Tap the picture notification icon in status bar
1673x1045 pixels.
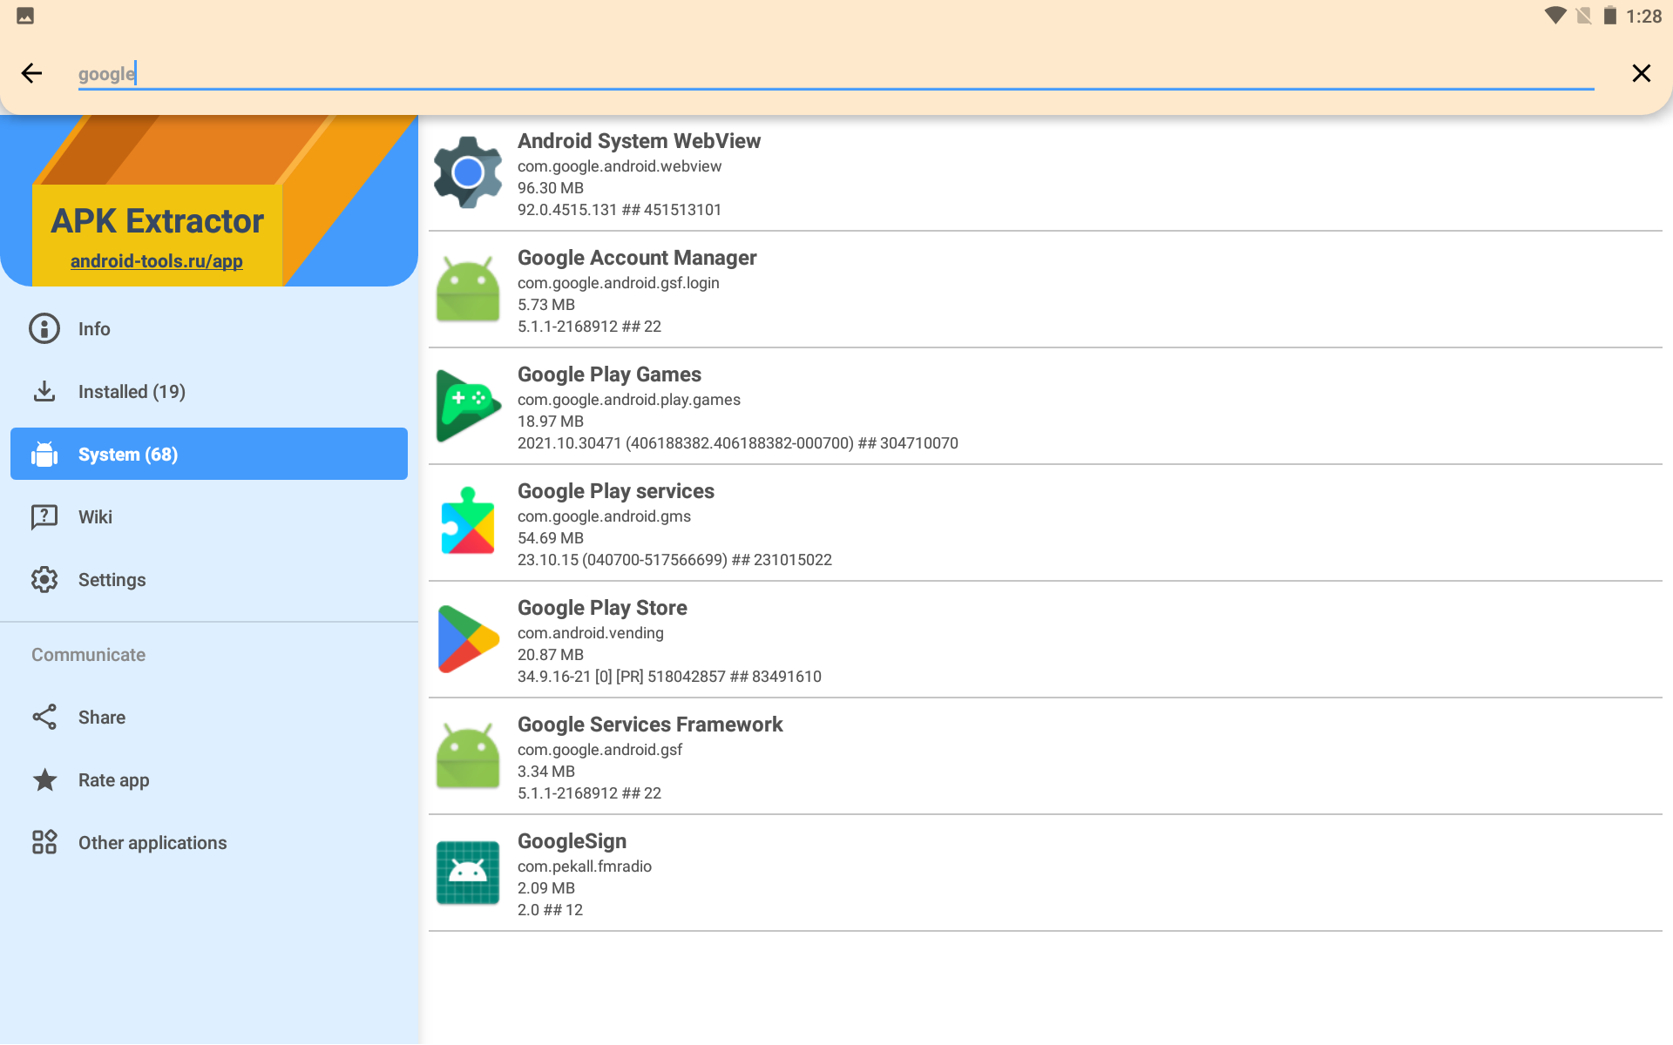tap(25, 16)
